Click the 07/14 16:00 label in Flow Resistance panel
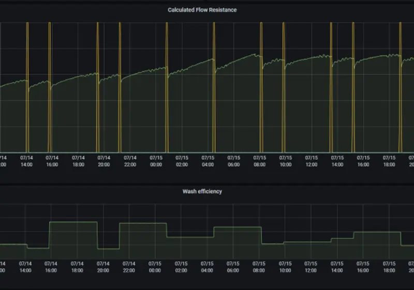The image size is (414, 290). click(52, 161)
